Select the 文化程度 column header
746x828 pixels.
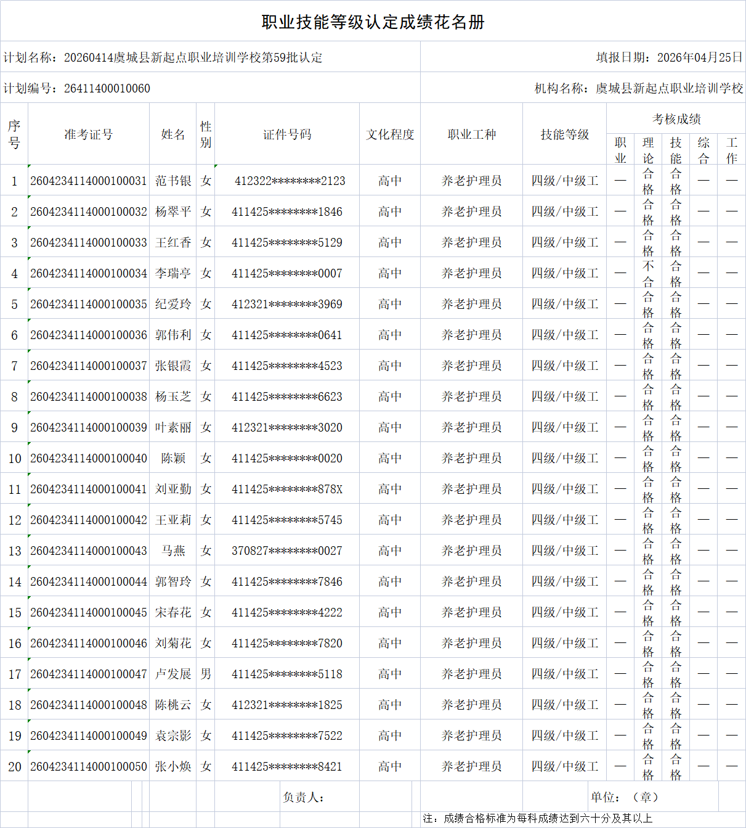coord(390,134)
